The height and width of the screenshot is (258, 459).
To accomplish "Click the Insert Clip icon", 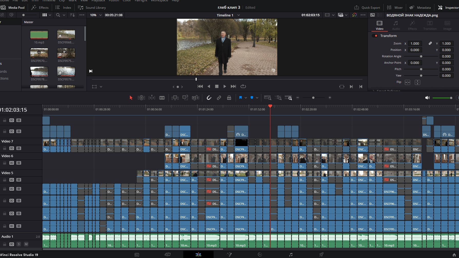I will (175, 98).
